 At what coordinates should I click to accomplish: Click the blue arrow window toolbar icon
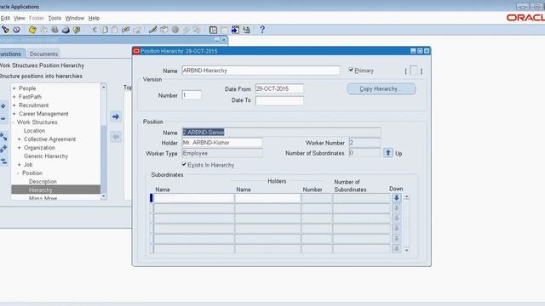(235, 30)
